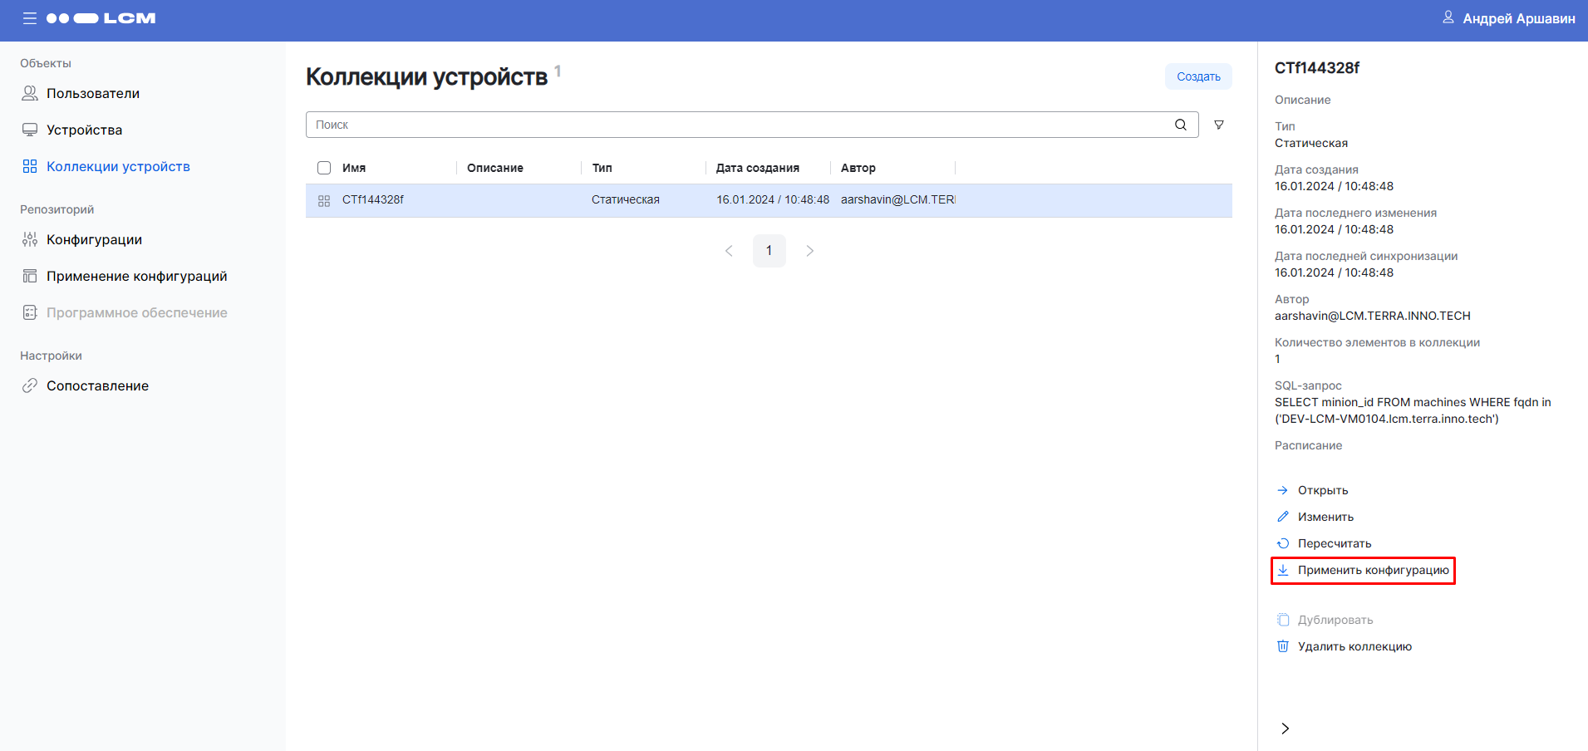1588x751 pixels.
Task: Collapse the details panel with the chevron
Action: pyautogui.click(x=1285, y=728)
